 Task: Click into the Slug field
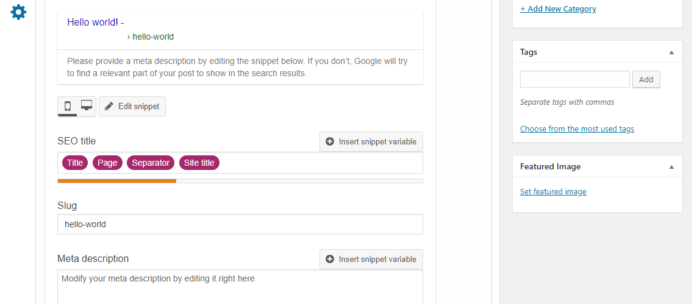tap(240, 224)
